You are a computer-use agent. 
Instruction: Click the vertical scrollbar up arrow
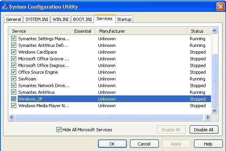pos(214,31)
